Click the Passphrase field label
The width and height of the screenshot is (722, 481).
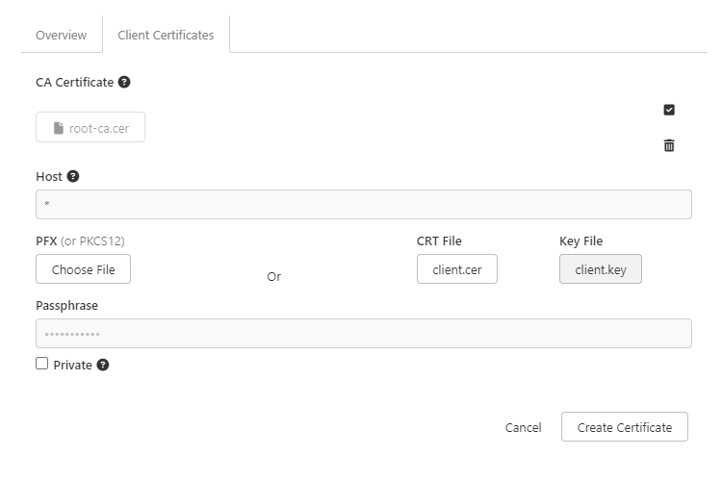click(x=66, y=305)
